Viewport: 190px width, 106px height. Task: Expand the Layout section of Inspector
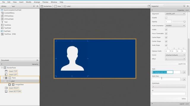click(x=152, y=104)
